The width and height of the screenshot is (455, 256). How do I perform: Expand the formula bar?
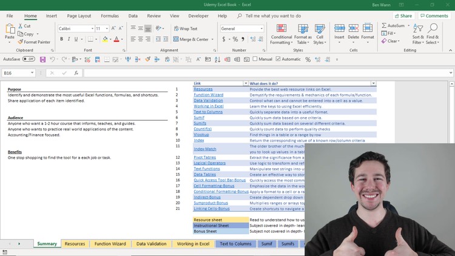[451, 73]
